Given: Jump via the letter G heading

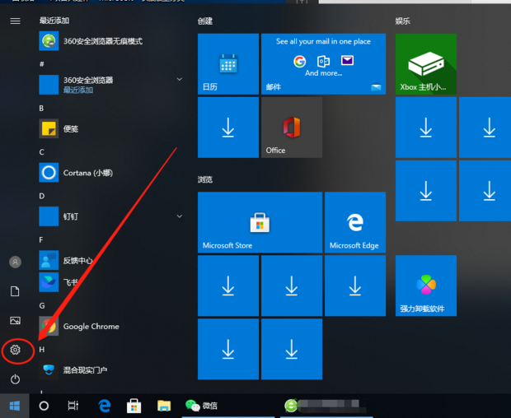Looking at the screenshot, I should pyautogui.click(x=42, y=305).
